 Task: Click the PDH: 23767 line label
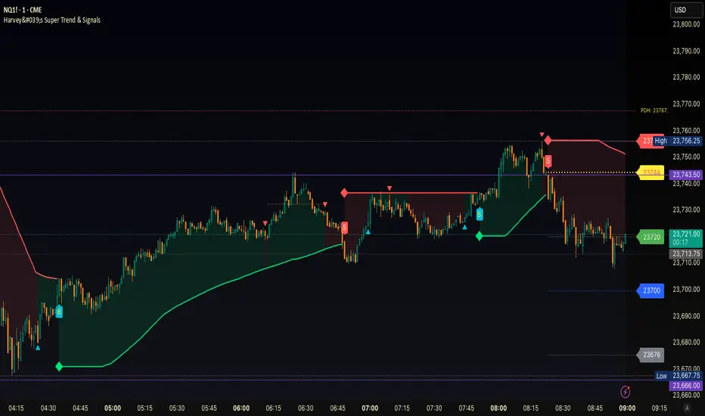(654, 110)
